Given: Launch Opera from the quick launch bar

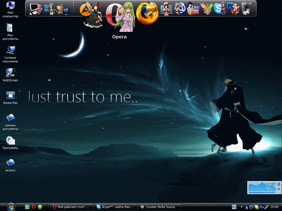Looking at the screenshot, I should (x=34, y=207).
